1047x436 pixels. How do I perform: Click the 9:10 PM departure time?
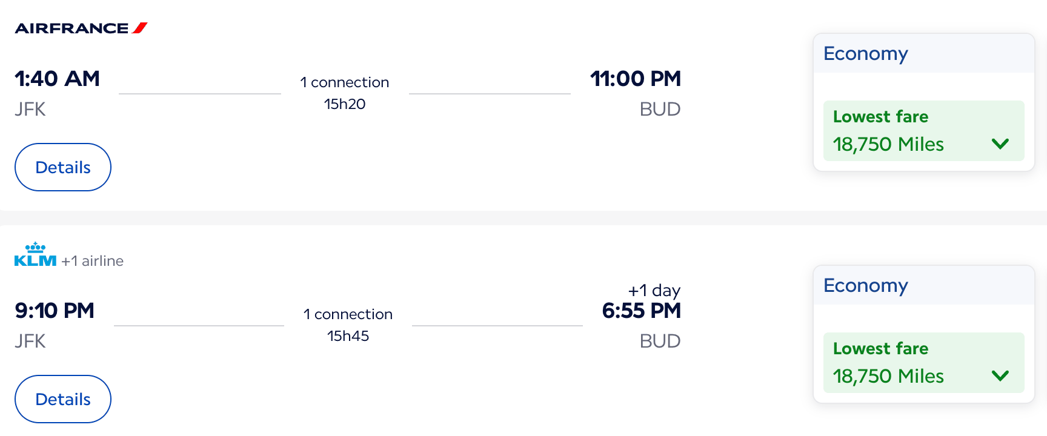[55, 311]
